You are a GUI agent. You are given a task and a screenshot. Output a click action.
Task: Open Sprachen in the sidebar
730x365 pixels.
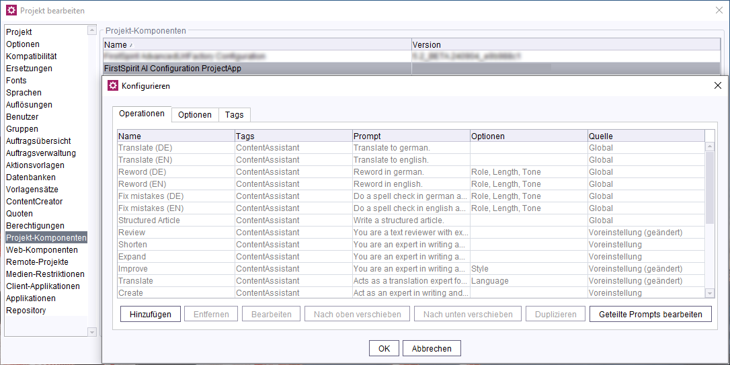[46, 93]
